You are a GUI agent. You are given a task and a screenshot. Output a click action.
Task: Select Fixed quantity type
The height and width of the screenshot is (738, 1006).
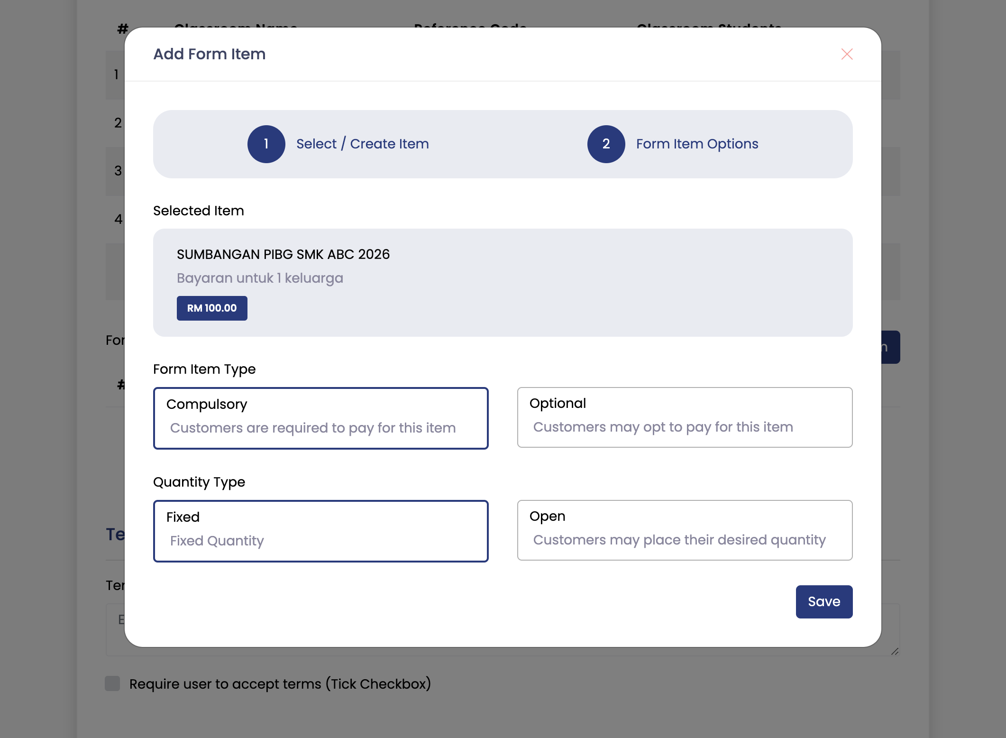[321, 531]
